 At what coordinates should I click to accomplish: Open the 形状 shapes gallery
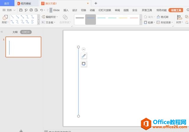[x=5, y=19]
